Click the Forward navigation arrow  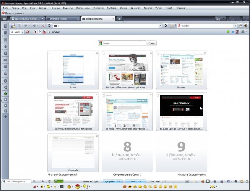click(x=34, y=25)
